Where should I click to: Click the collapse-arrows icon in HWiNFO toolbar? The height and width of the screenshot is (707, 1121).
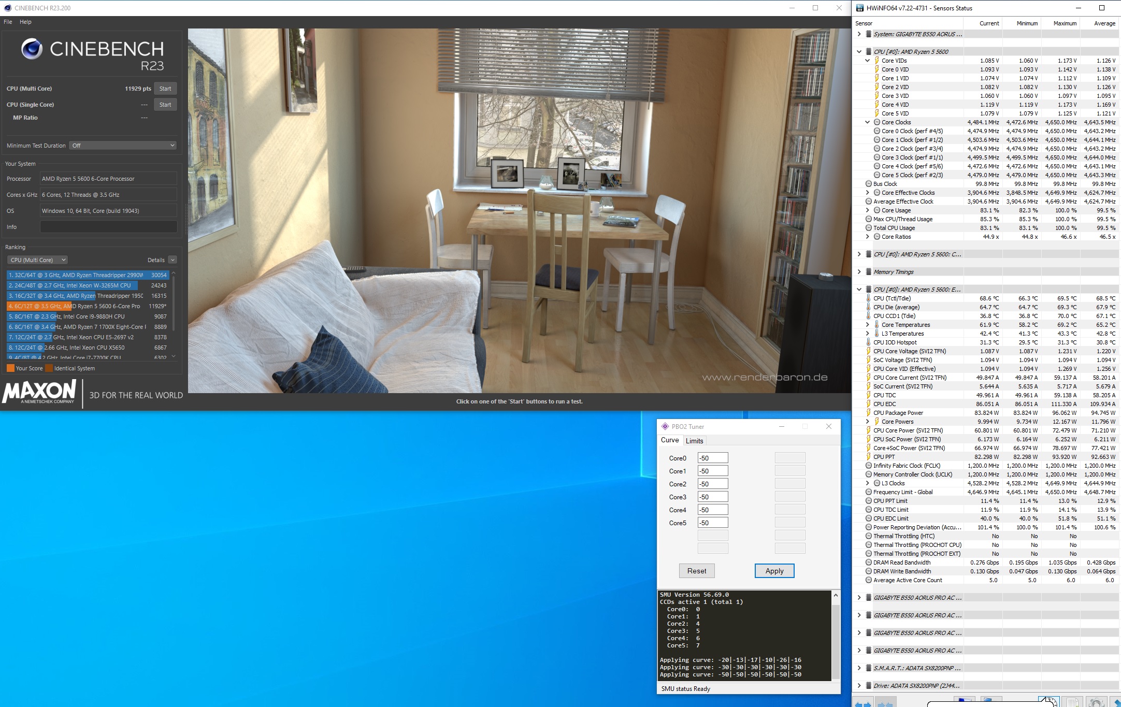pos(885,703)
